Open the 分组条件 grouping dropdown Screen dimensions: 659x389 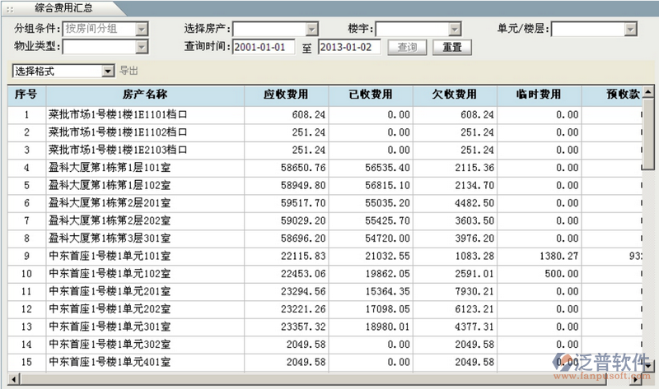[x=141, y=30]
